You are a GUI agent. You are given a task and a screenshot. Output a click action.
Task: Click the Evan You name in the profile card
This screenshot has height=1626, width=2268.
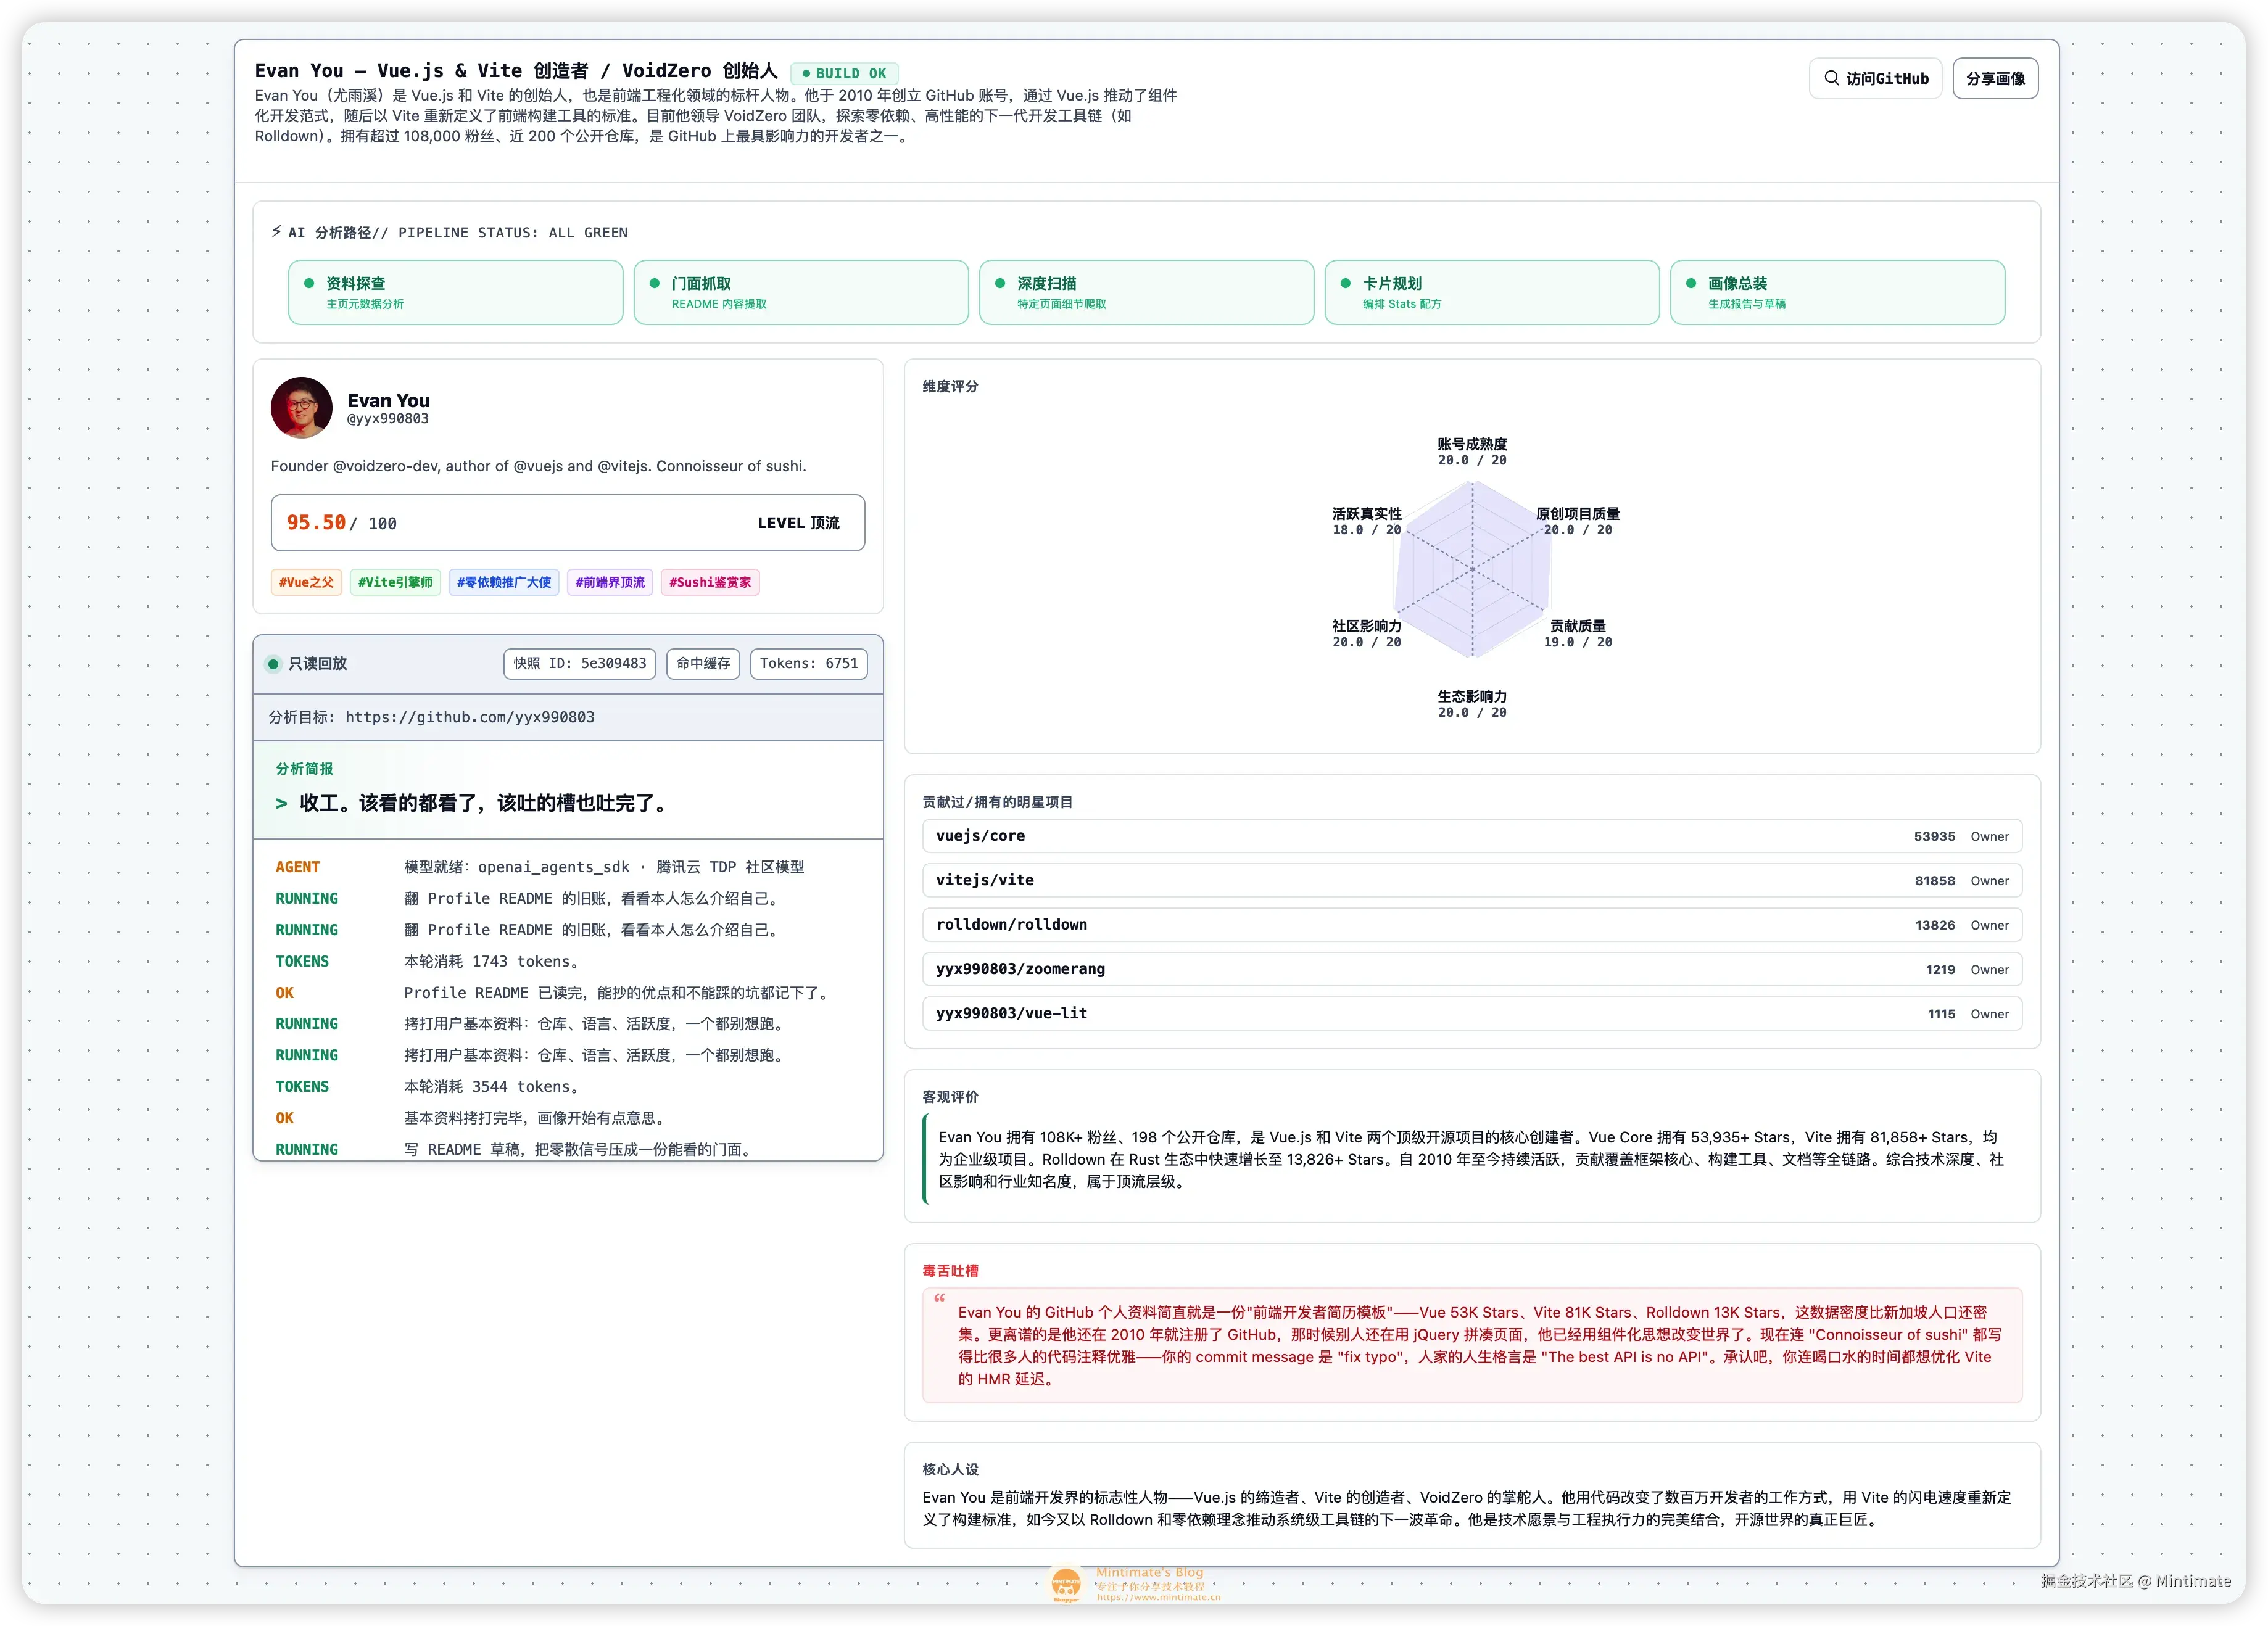coord(389,400)
